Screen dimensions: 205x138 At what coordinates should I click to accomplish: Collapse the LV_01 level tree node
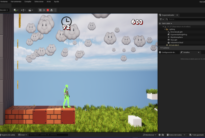tap(163, 27)
